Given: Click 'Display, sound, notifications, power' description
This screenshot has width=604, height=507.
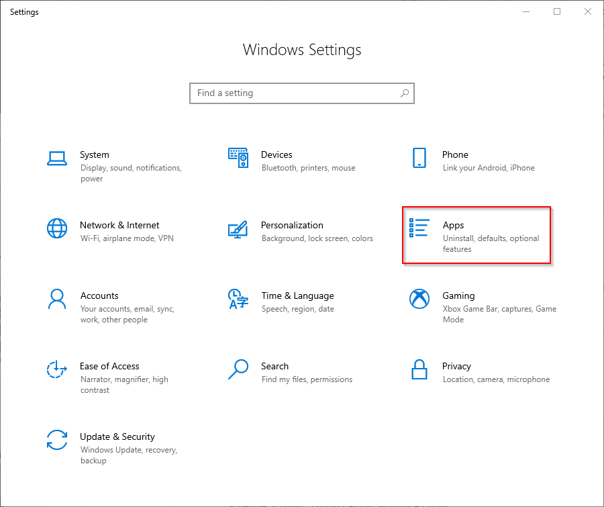Looking at the screenshot, I should 131,173.
